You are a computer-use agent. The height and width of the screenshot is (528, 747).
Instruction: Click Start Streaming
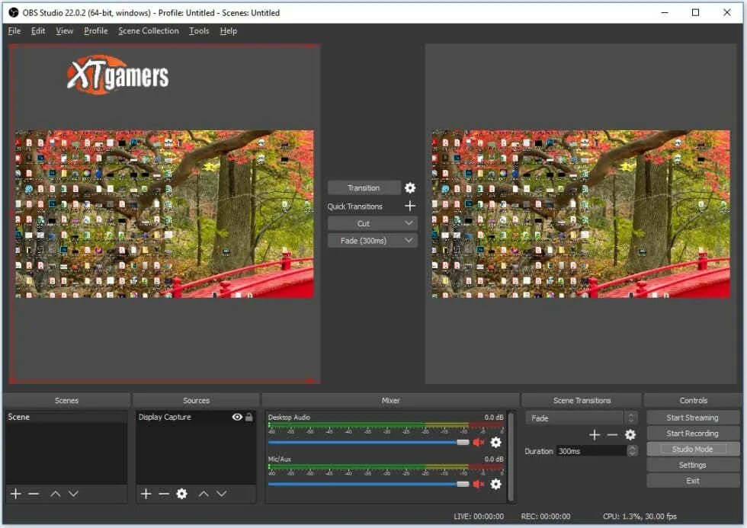pyautogui.click(x=693, y=418)
